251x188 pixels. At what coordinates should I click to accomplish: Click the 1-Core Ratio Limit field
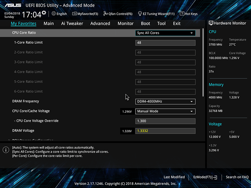click(165, 43)
